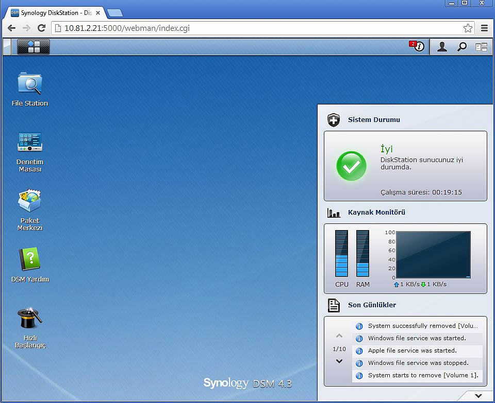Open a new browser tab
The height and width of the screenshot is (403, 495).
[x=114, y=13]
